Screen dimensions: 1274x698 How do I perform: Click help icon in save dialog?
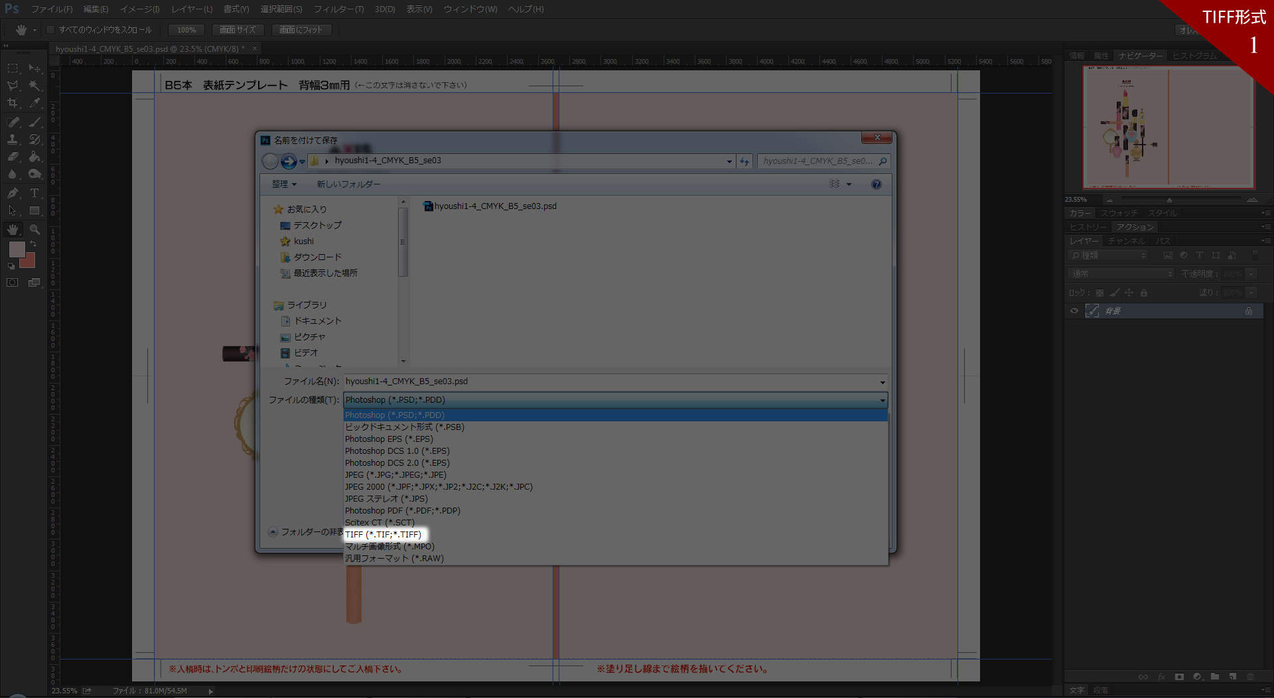click(877, 184)
